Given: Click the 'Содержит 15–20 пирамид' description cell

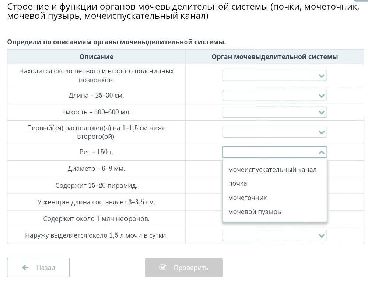Looking at the screenshot, I should pos(96,185).
